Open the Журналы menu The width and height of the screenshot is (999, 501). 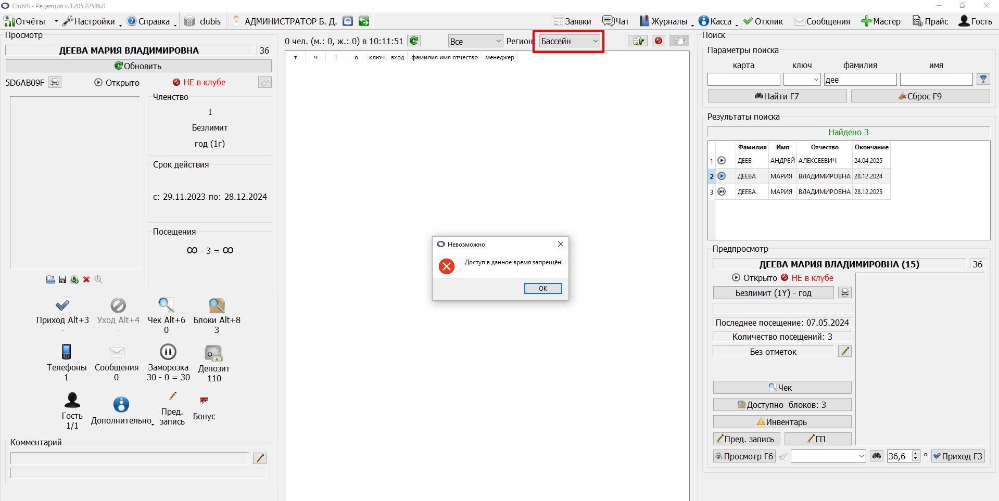[666, 21]
